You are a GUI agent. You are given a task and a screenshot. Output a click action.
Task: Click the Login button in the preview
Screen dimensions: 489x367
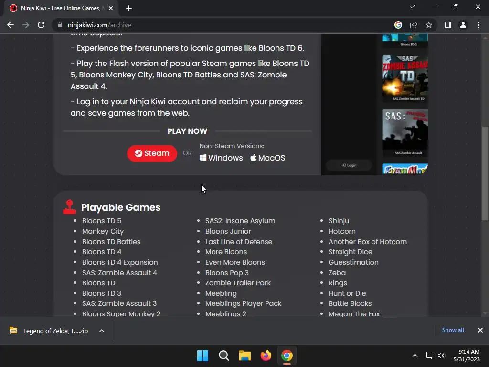349,165
